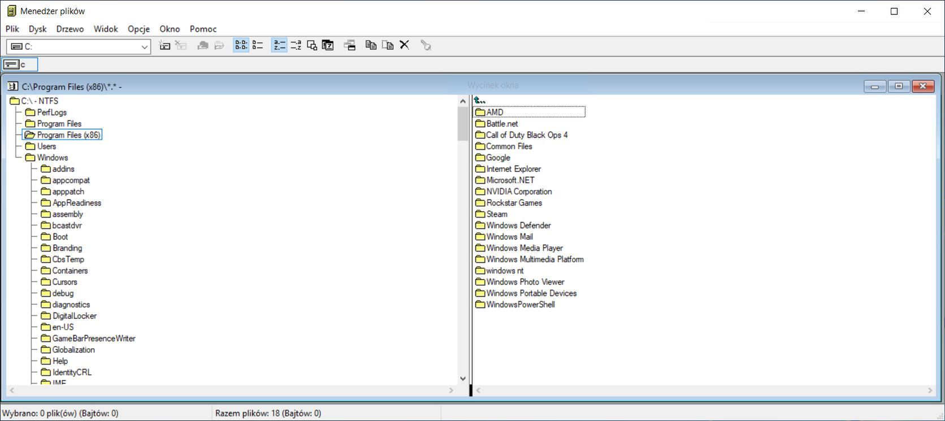The width and height of the screenshot is (945, 421).
Task: Click the file pane horizontal scroll right arrow
Action: [930, 390]
